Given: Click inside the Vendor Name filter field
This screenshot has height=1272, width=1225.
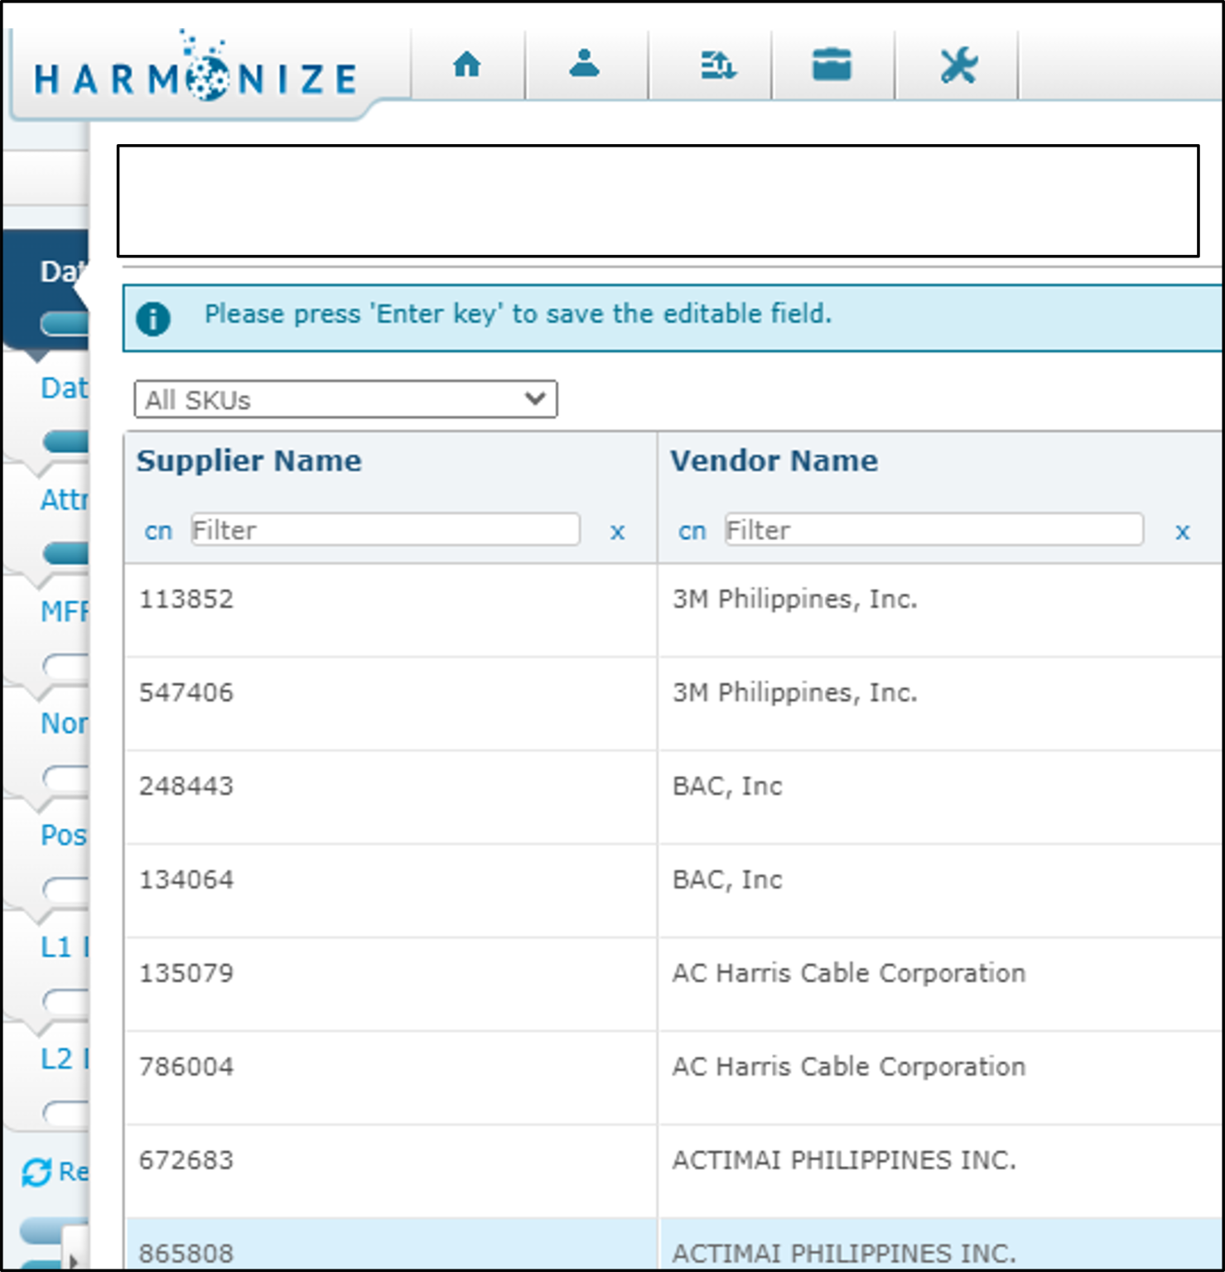Looking at the screenshot, I should click(932, 530).
